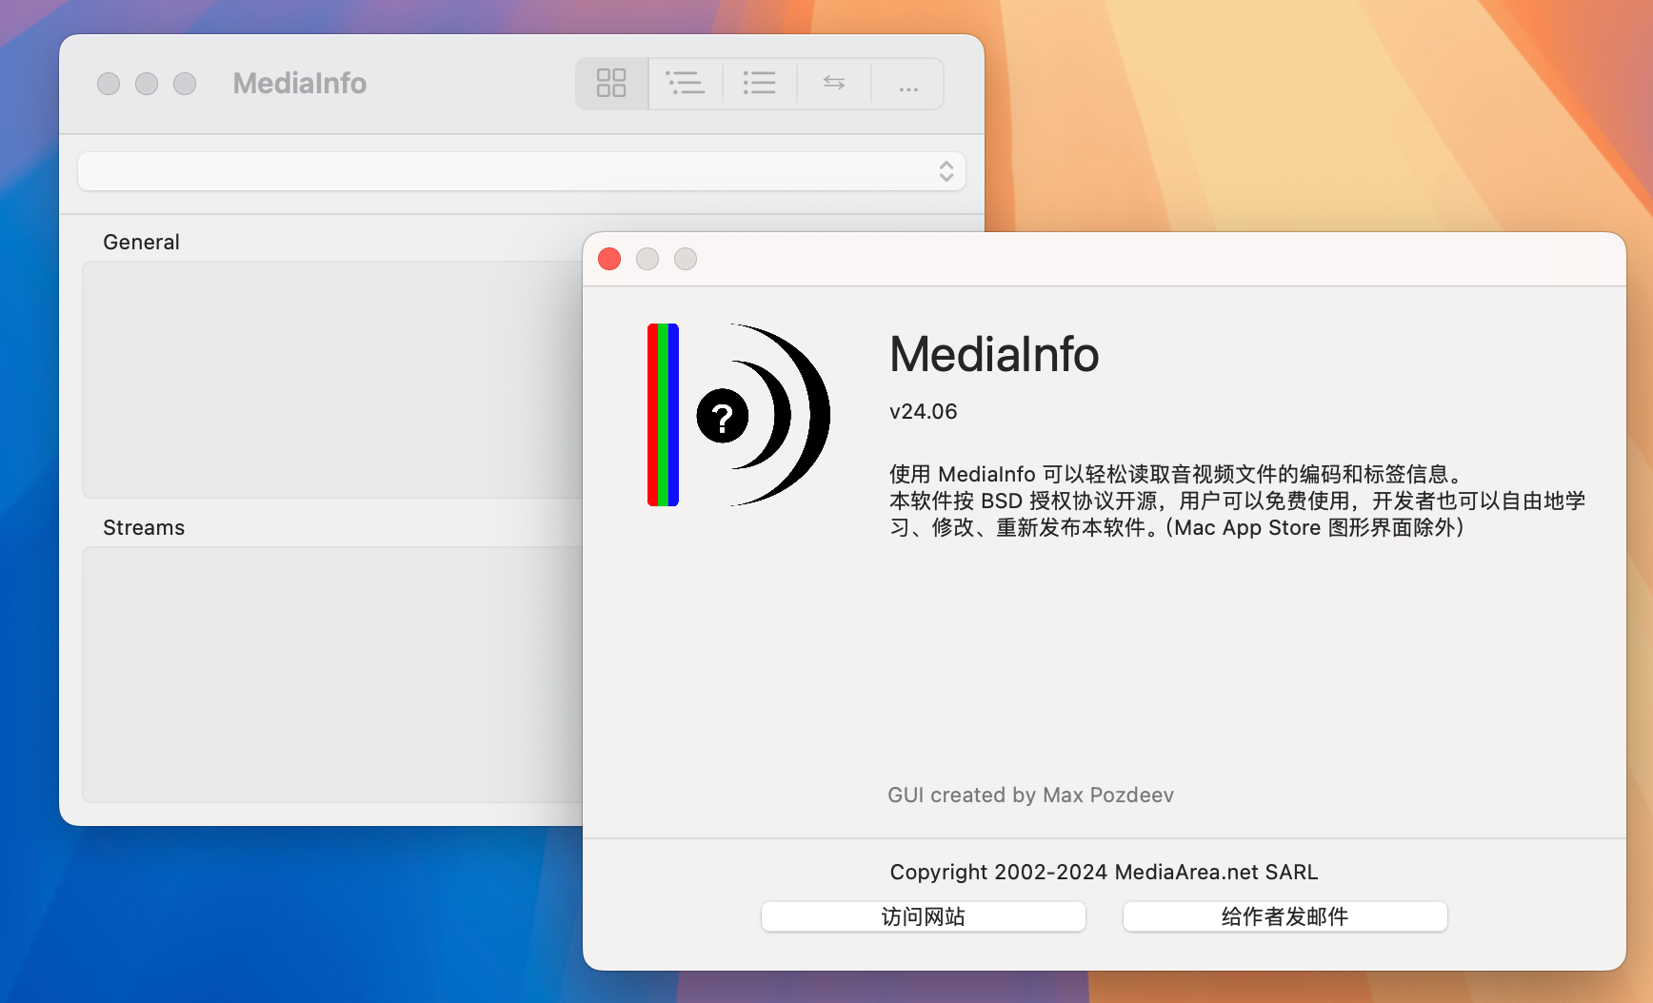Select the text list view toolbar icon
Screen dimensions: 1653x1003
coord(759,84)
